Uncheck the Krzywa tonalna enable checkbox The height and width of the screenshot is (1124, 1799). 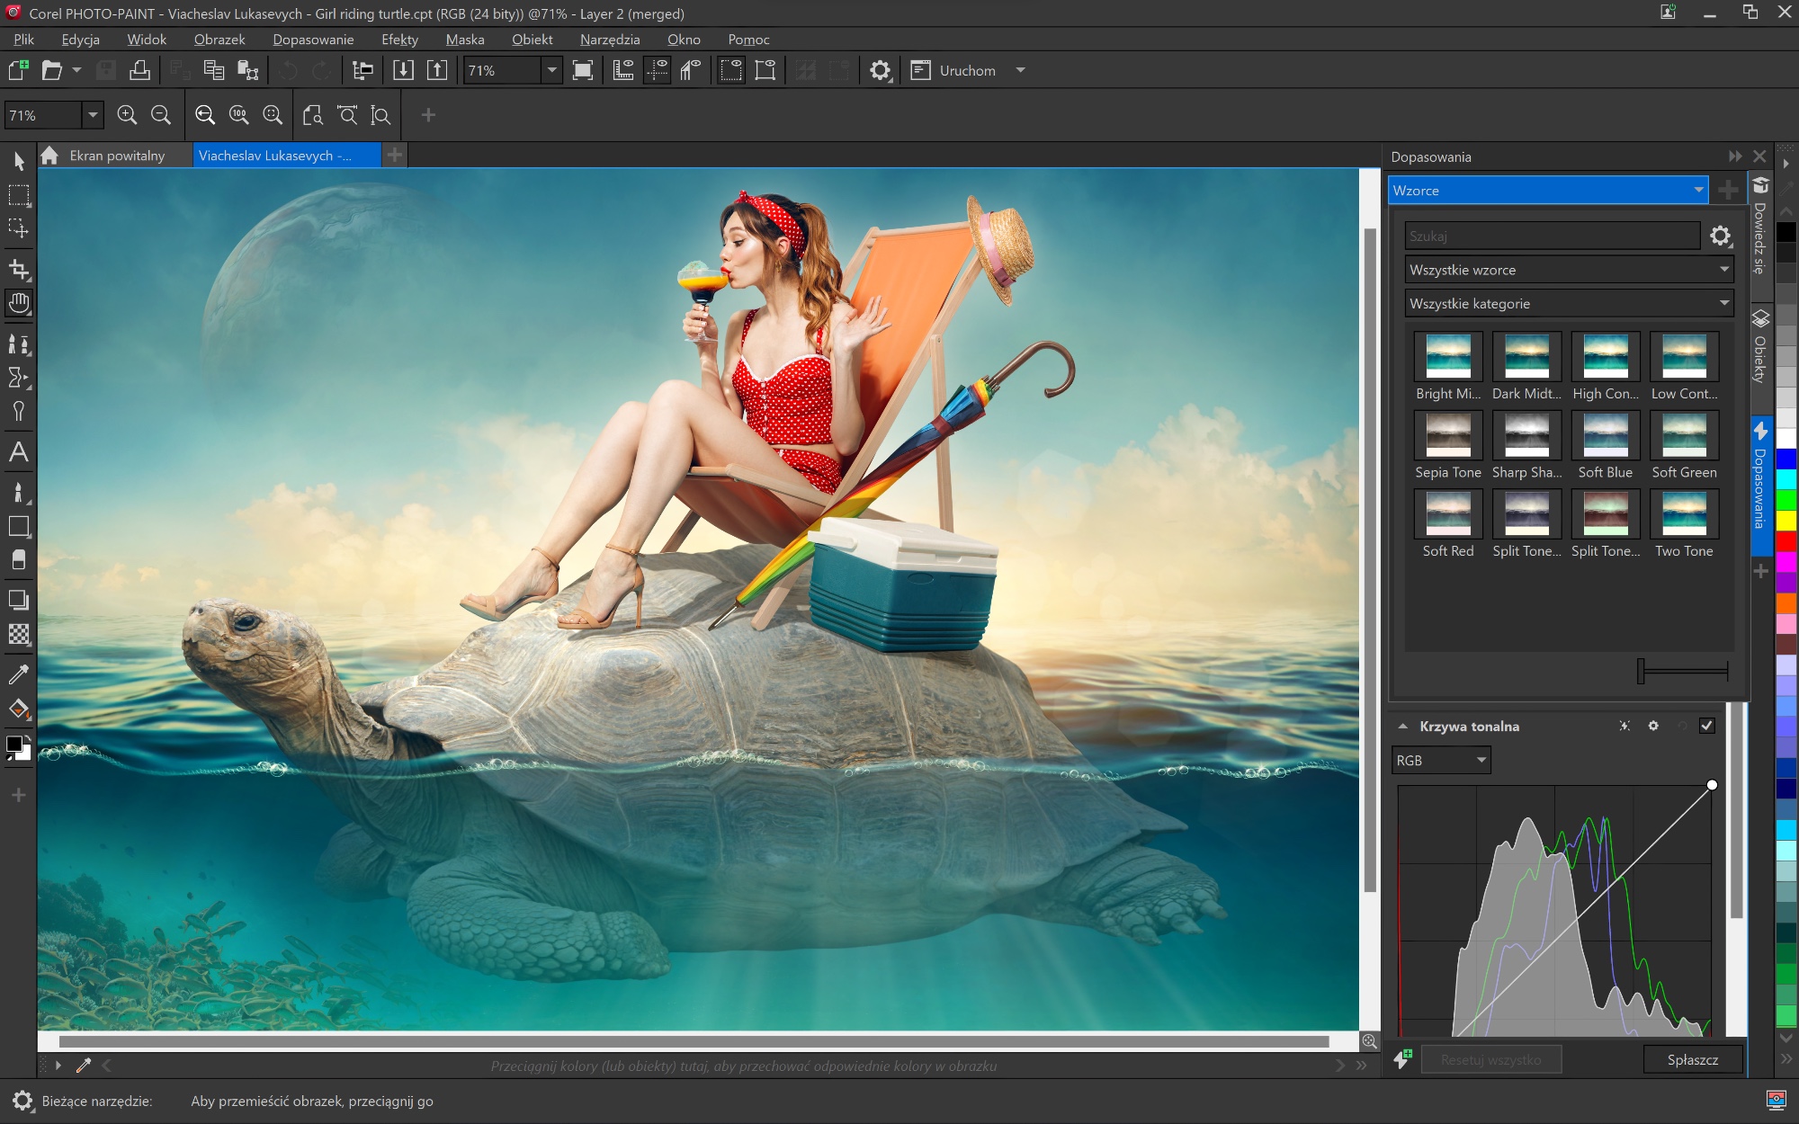[x=1706, y=727]
